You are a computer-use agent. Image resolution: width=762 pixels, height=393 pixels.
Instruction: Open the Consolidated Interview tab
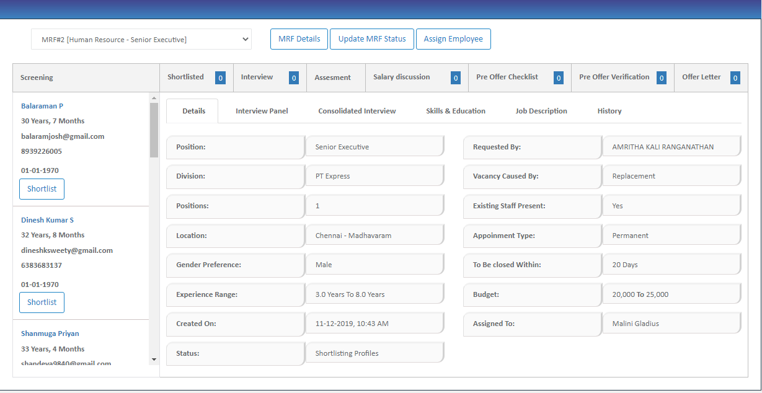click(357, 110)
